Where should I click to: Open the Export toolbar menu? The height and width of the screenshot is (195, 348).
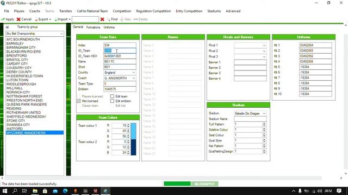tap(43, 19)
